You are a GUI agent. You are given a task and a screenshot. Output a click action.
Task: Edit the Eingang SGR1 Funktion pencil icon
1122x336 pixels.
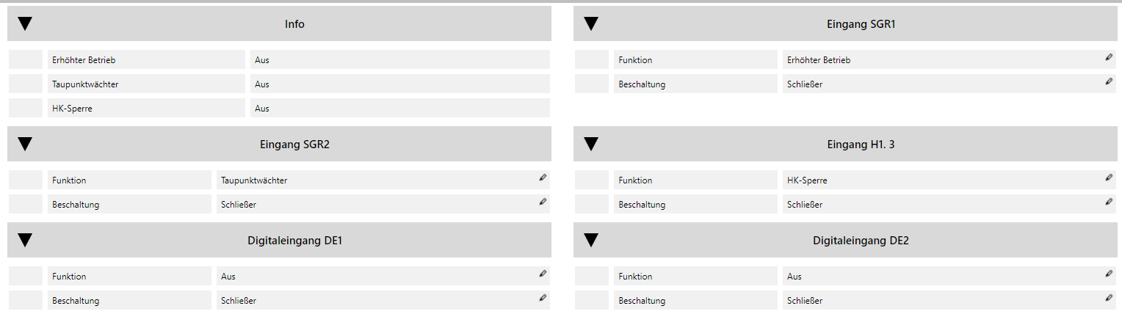point(1109,57)
